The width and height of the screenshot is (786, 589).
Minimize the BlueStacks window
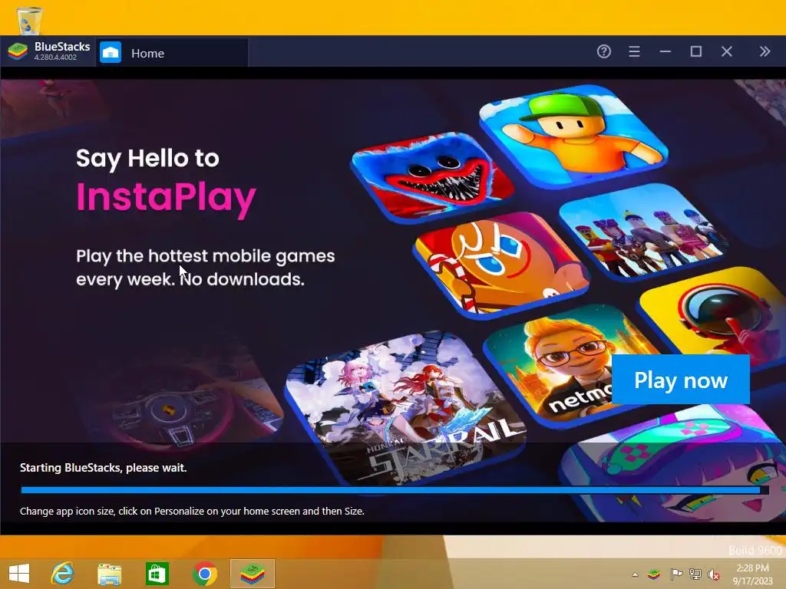[x=665, y=51]
